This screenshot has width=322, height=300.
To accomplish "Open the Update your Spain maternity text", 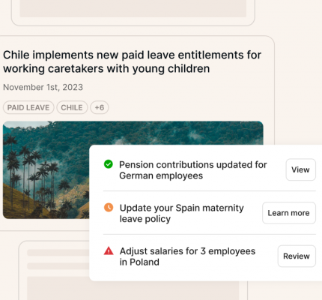I will pyautogui.click(x=181, y=213).
